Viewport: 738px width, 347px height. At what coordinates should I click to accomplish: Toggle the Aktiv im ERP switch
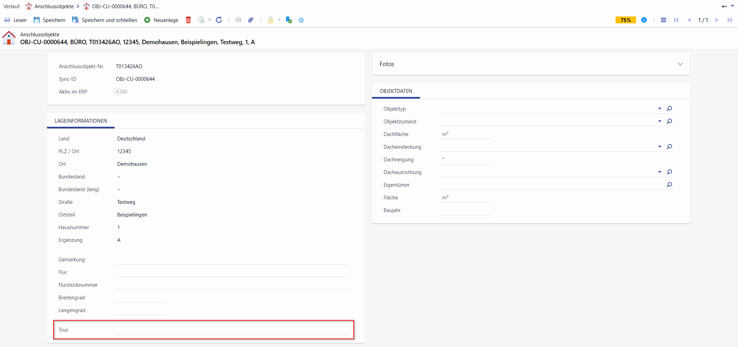(x=121, y=91)
